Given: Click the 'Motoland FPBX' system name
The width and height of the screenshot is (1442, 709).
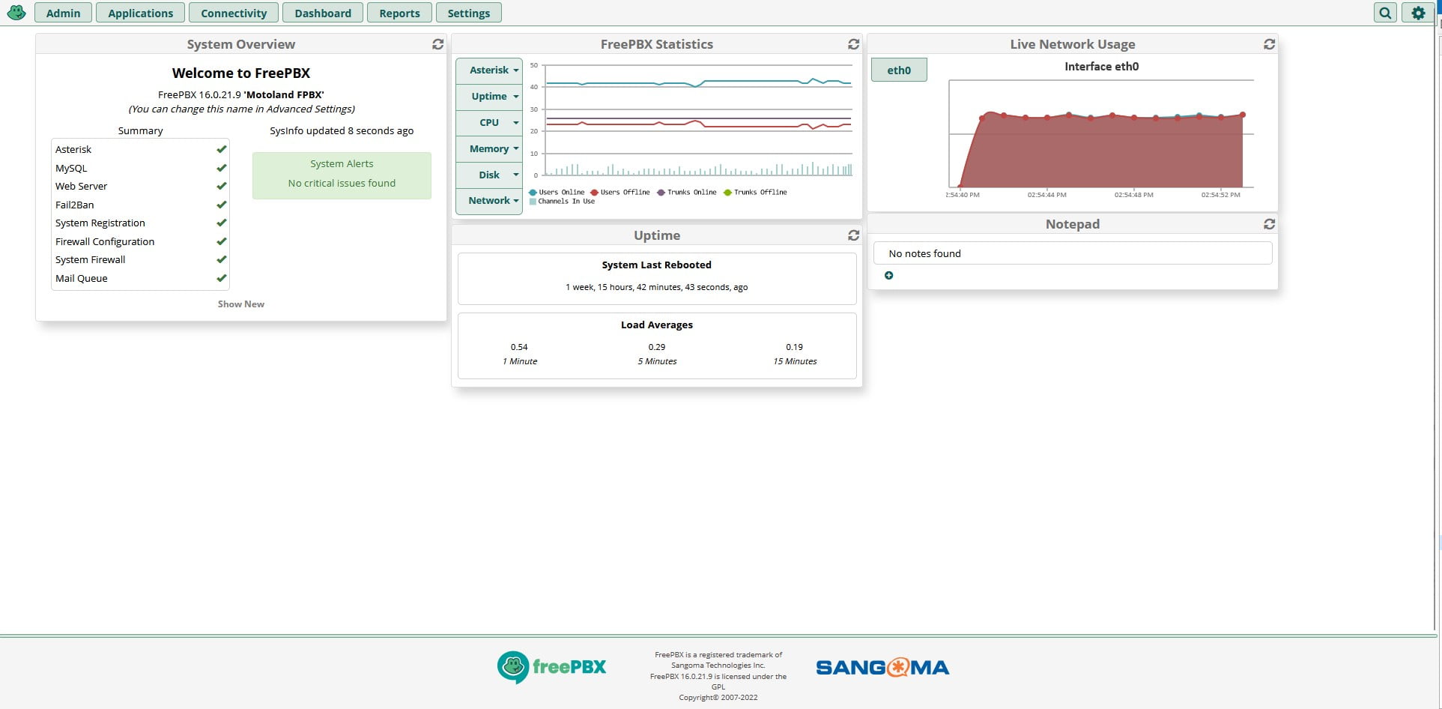Looking at the screenshot, I should (x=284, y=94).
